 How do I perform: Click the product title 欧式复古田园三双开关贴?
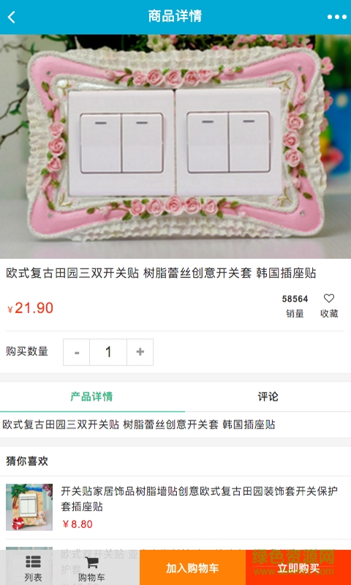(161, 273)
